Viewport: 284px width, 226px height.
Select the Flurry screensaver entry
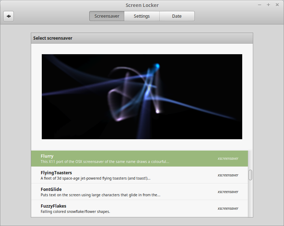coord(106,158)
